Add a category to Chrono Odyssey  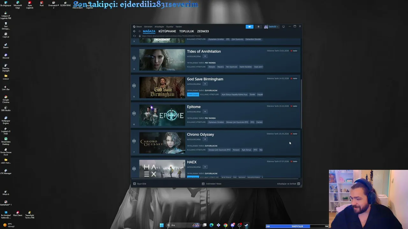205,139
